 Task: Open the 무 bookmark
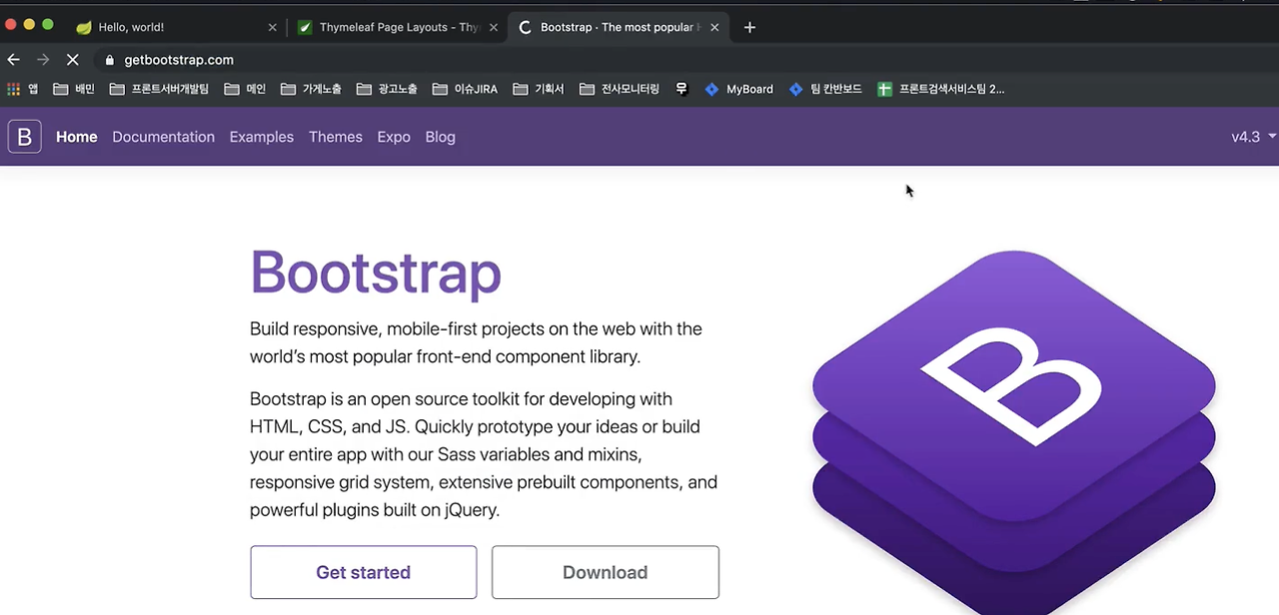pos(681,89)
